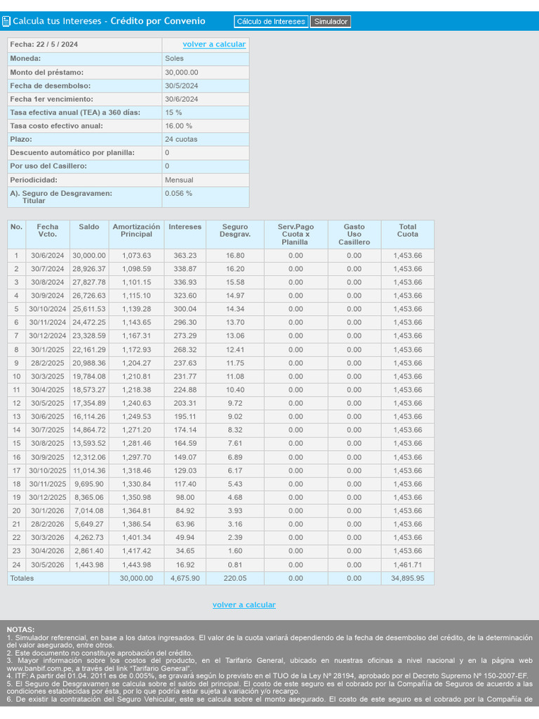539x719 pixels.
Task: Click the Total Cuota column header
Action: pos(407,230)
